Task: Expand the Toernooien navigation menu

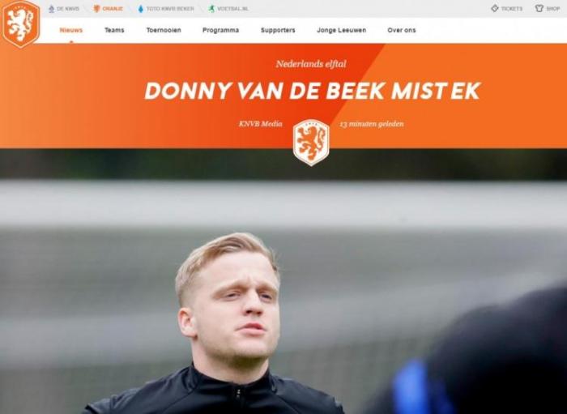Action: click(164, 30)
